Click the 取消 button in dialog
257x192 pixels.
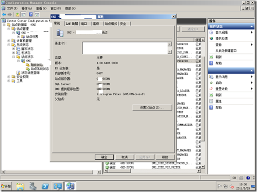point(125,157)
